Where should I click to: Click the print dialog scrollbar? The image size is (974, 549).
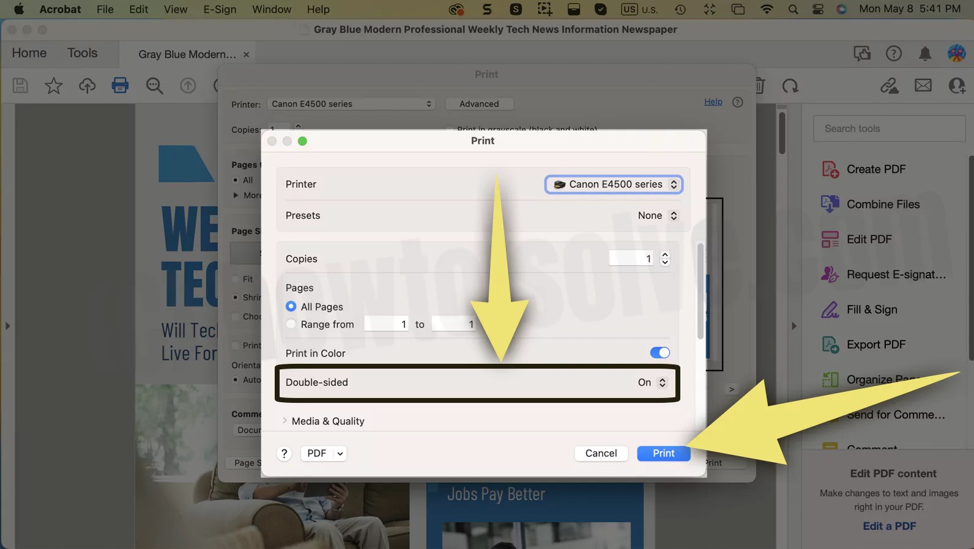tap(701, 290)
